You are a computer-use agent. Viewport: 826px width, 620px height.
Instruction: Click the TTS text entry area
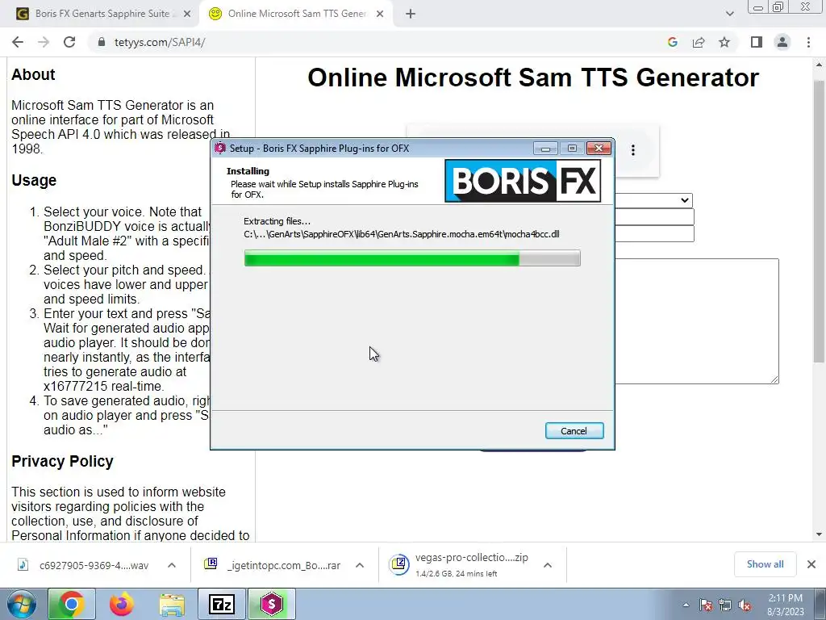pos(696,321)
